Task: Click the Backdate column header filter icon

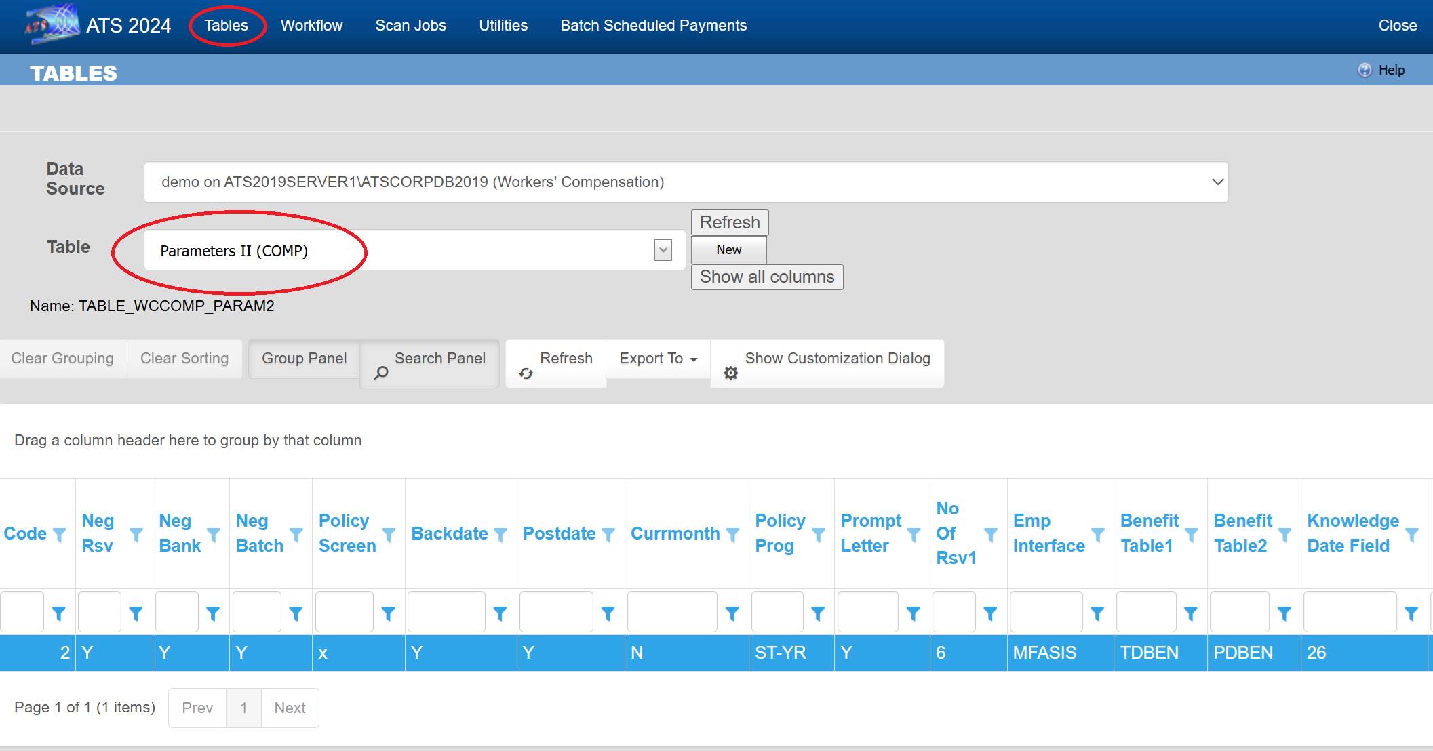Action: tap(500, 535)
